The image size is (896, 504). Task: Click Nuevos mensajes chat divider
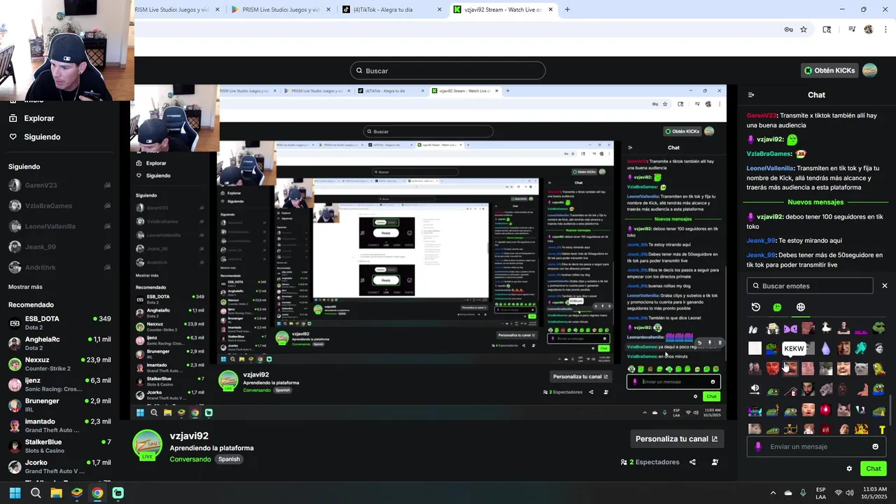(815, 202)
